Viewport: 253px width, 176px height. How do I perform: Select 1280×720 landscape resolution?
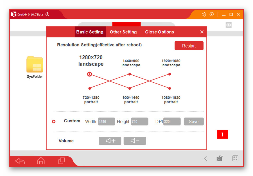pos(89,74)
